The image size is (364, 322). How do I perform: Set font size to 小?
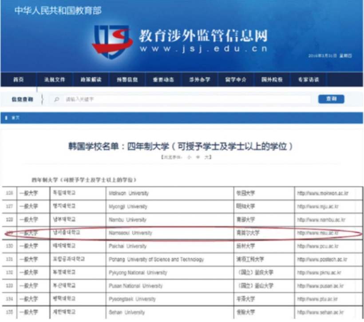(189, 157)
